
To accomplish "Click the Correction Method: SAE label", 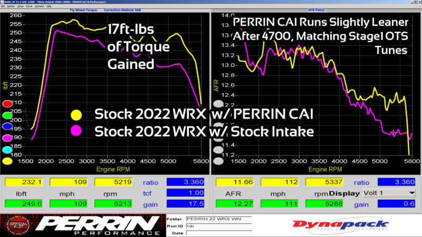I will (122, 10).
